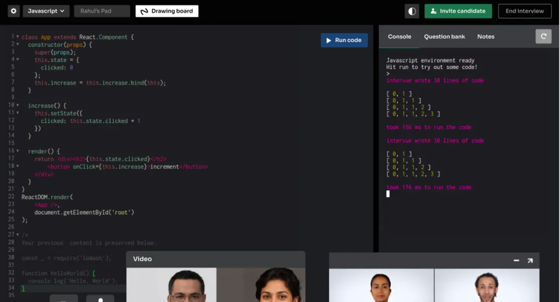The width and height of the screenshot is (560, 302).
Task: Click the 'return <div><h2>' line
Action: pyautogui.click(x=100, y=159)
